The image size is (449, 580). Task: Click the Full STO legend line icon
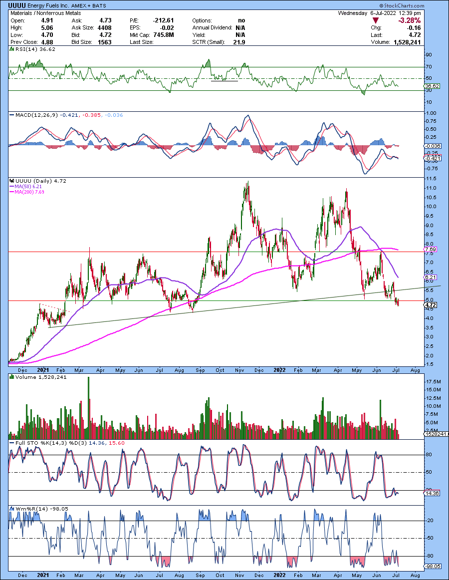coord(11,443)
